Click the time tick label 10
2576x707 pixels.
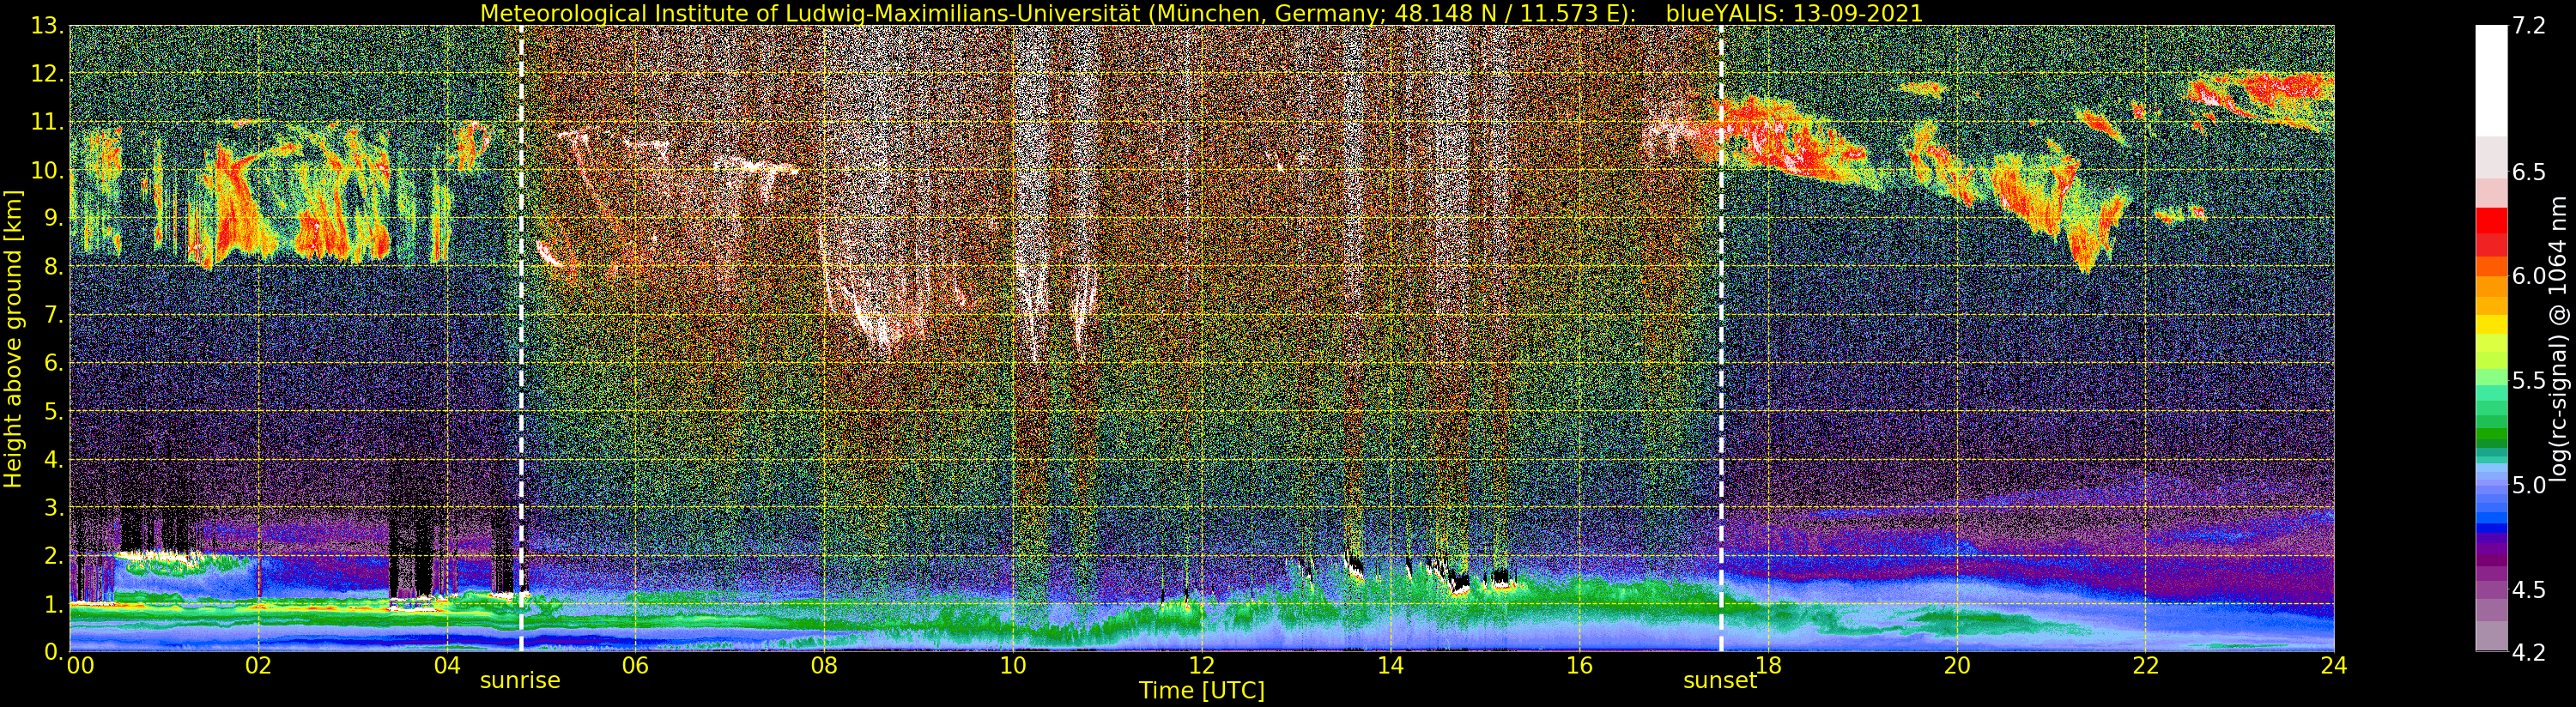coord(1013,666)
